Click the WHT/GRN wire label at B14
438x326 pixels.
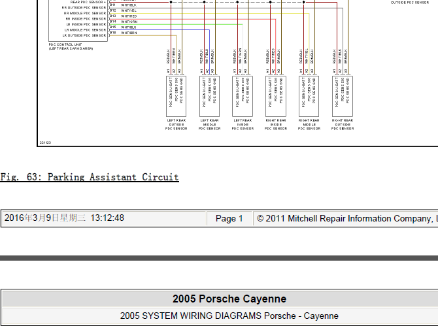[x=129, y=22]
